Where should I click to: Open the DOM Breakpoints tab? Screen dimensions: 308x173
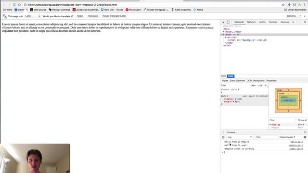[x=256, y=81]
